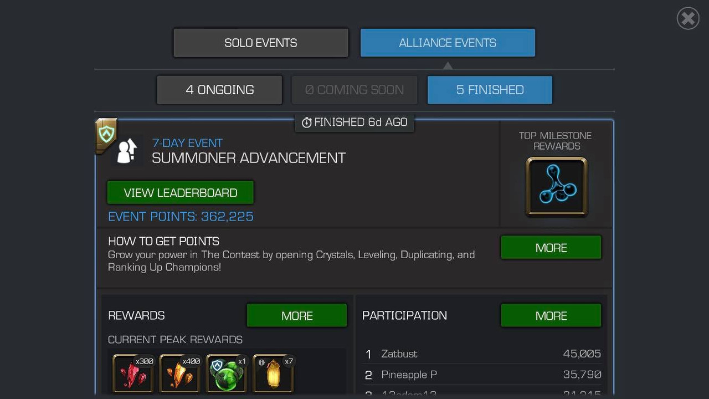Close the events screen with X icon
Screen dimensions: 709x399
tap(688, 19)
